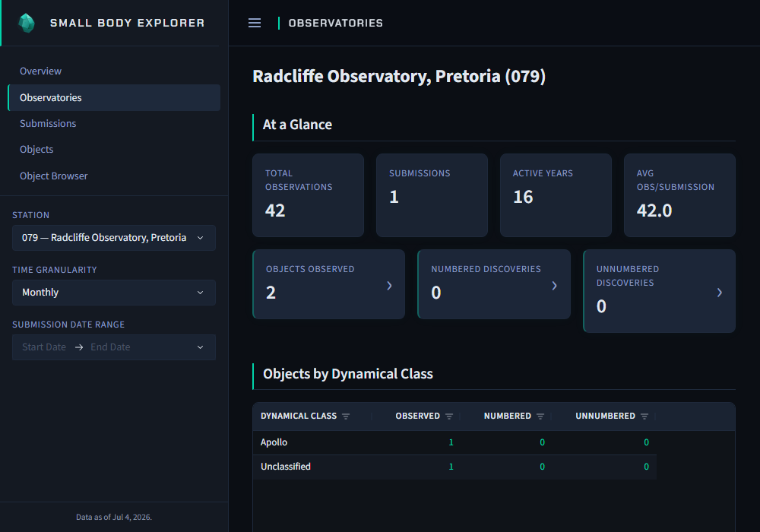Click the End Date field

(x=110, y=347)
